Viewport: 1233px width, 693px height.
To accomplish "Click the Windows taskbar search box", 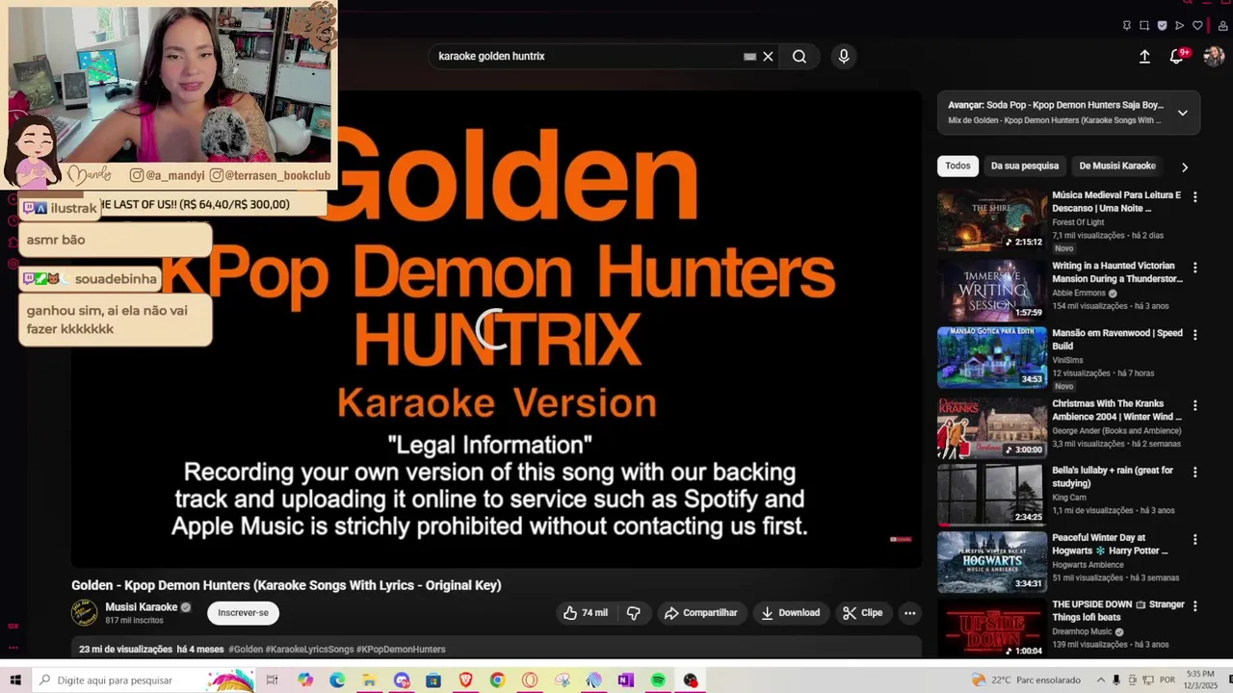I will click(x=144, y=680).
